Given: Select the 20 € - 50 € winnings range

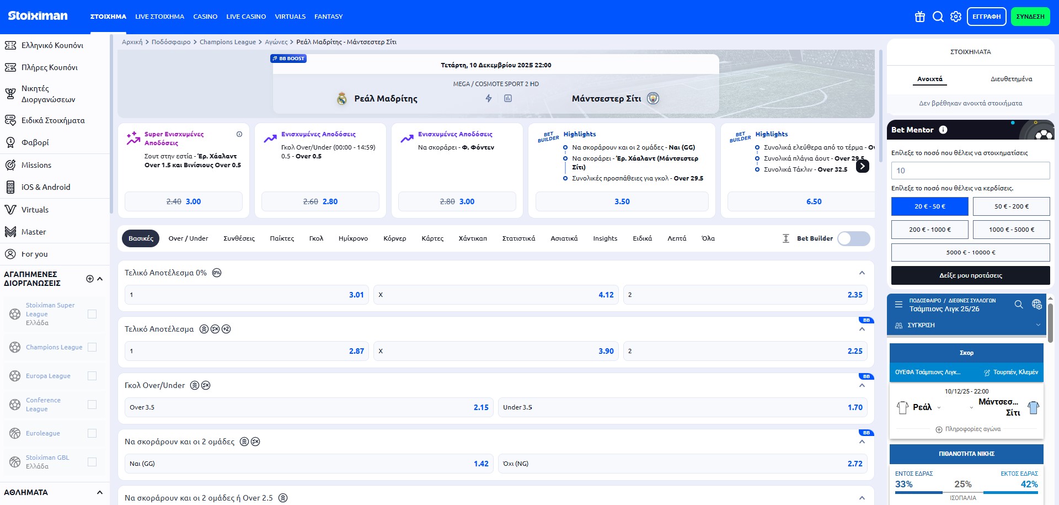Looking at the screenshot, I should coord(929,206).
